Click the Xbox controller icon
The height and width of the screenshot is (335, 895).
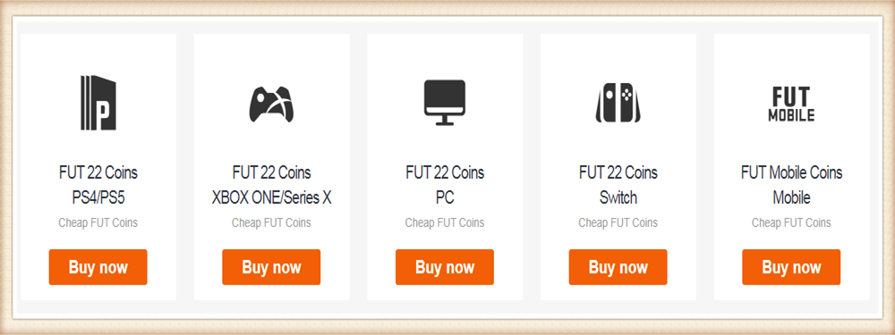click(272, 104)
